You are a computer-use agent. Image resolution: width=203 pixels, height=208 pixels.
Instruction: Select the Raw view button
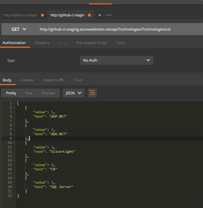click(29, 93)
